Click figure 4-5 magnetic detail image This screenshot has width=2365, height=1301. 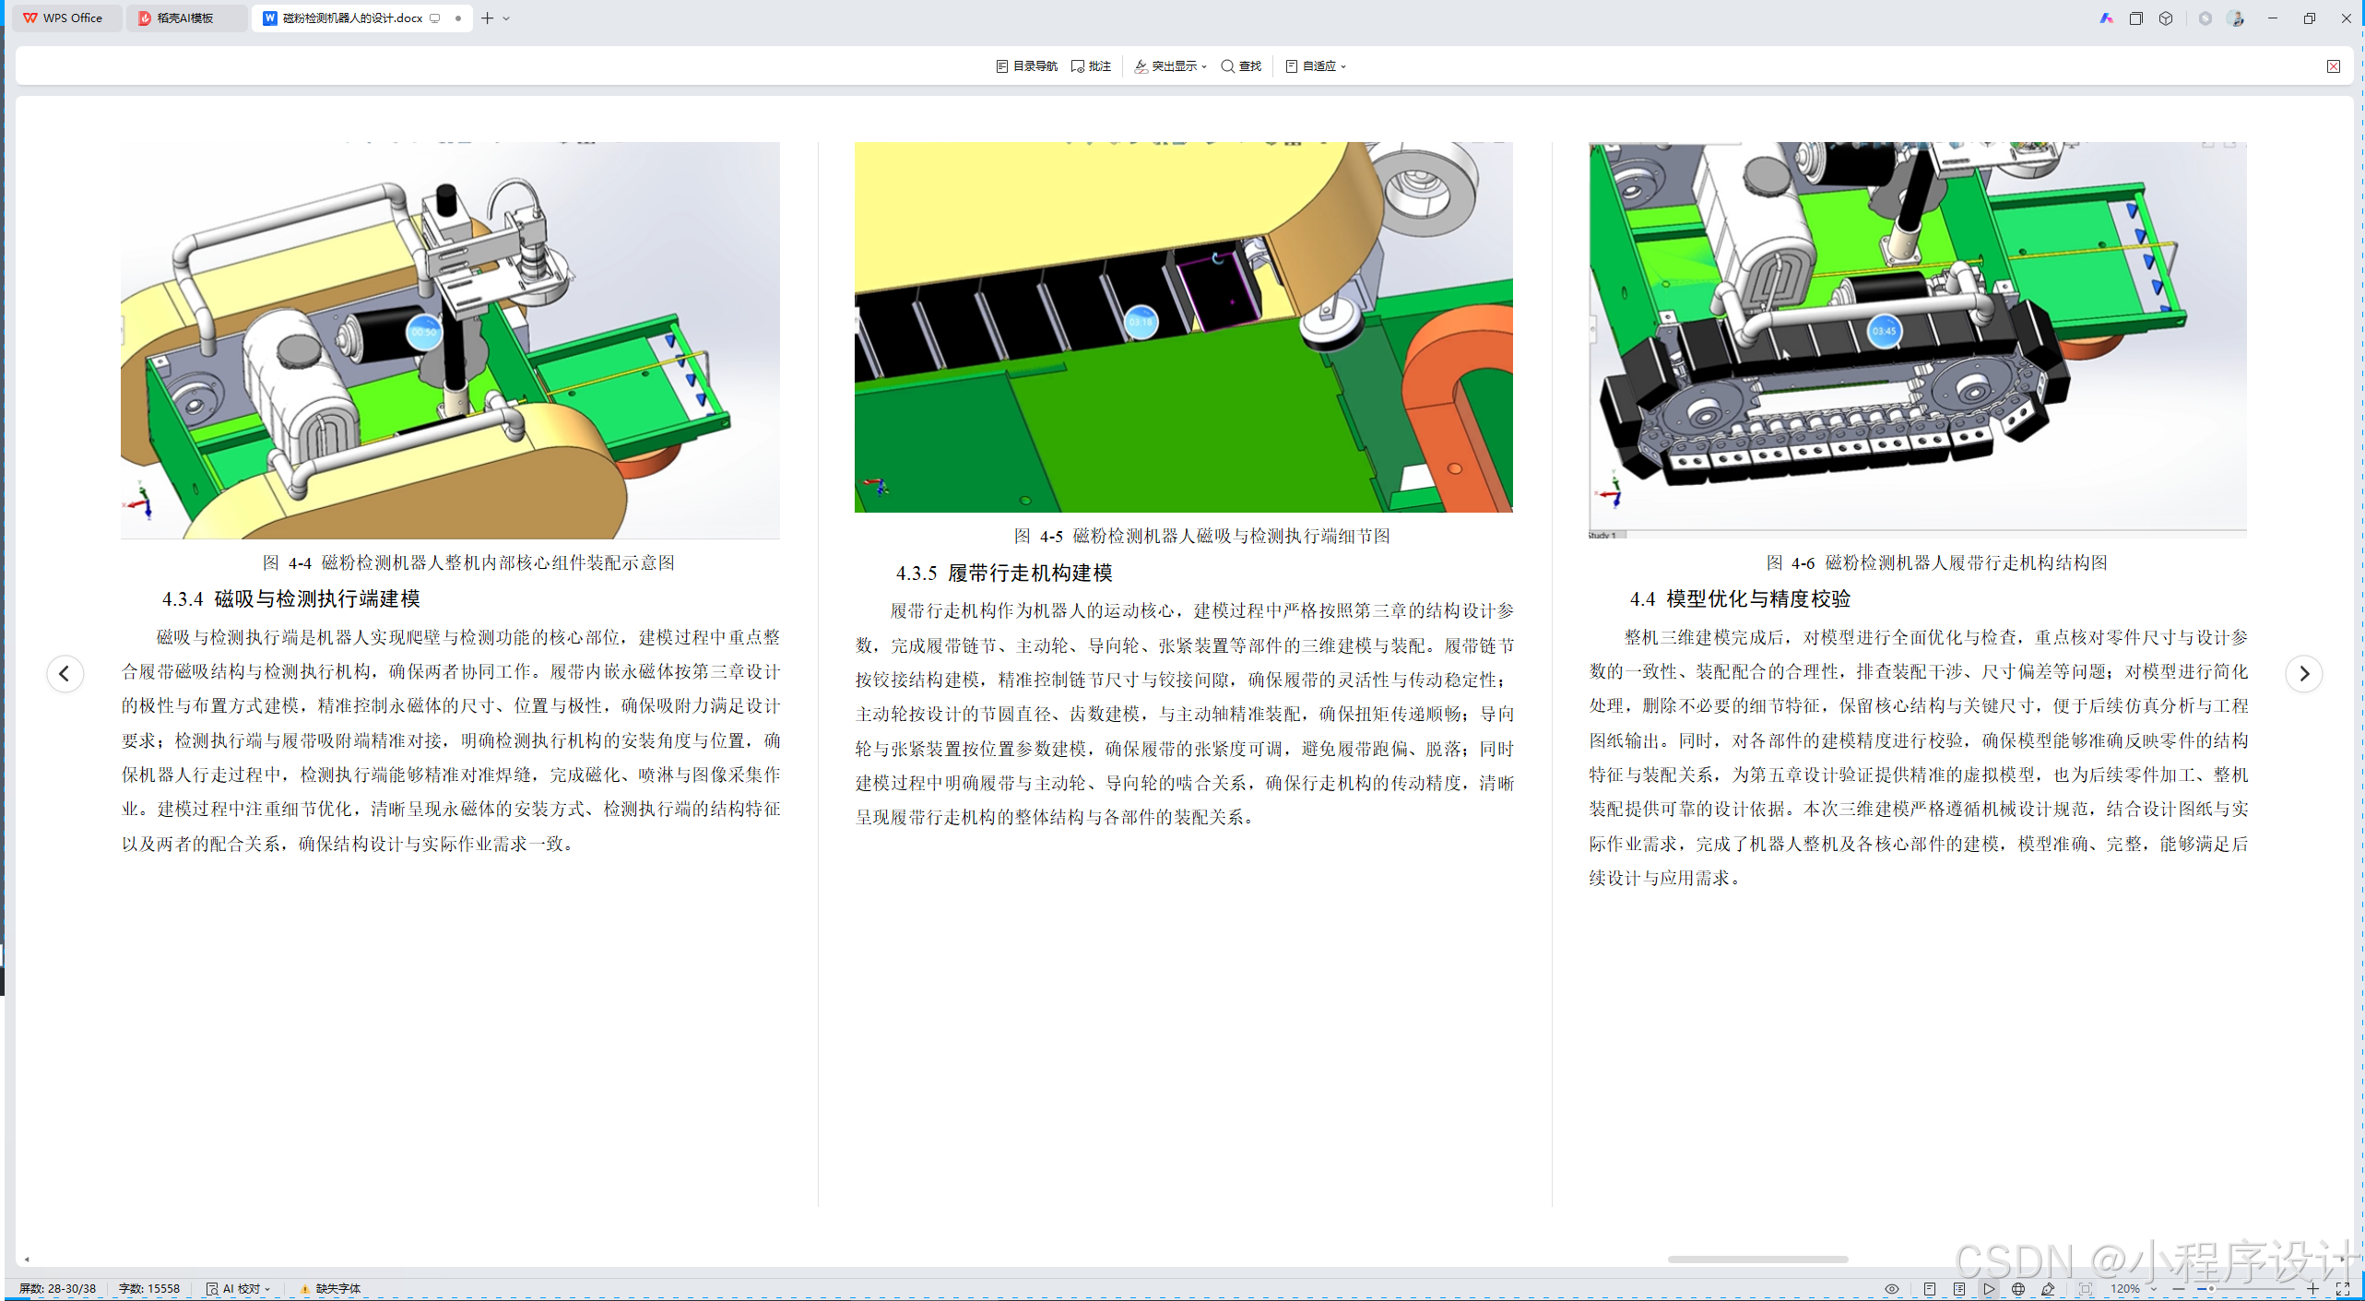pyautogui.click(x=1184, y=327)
